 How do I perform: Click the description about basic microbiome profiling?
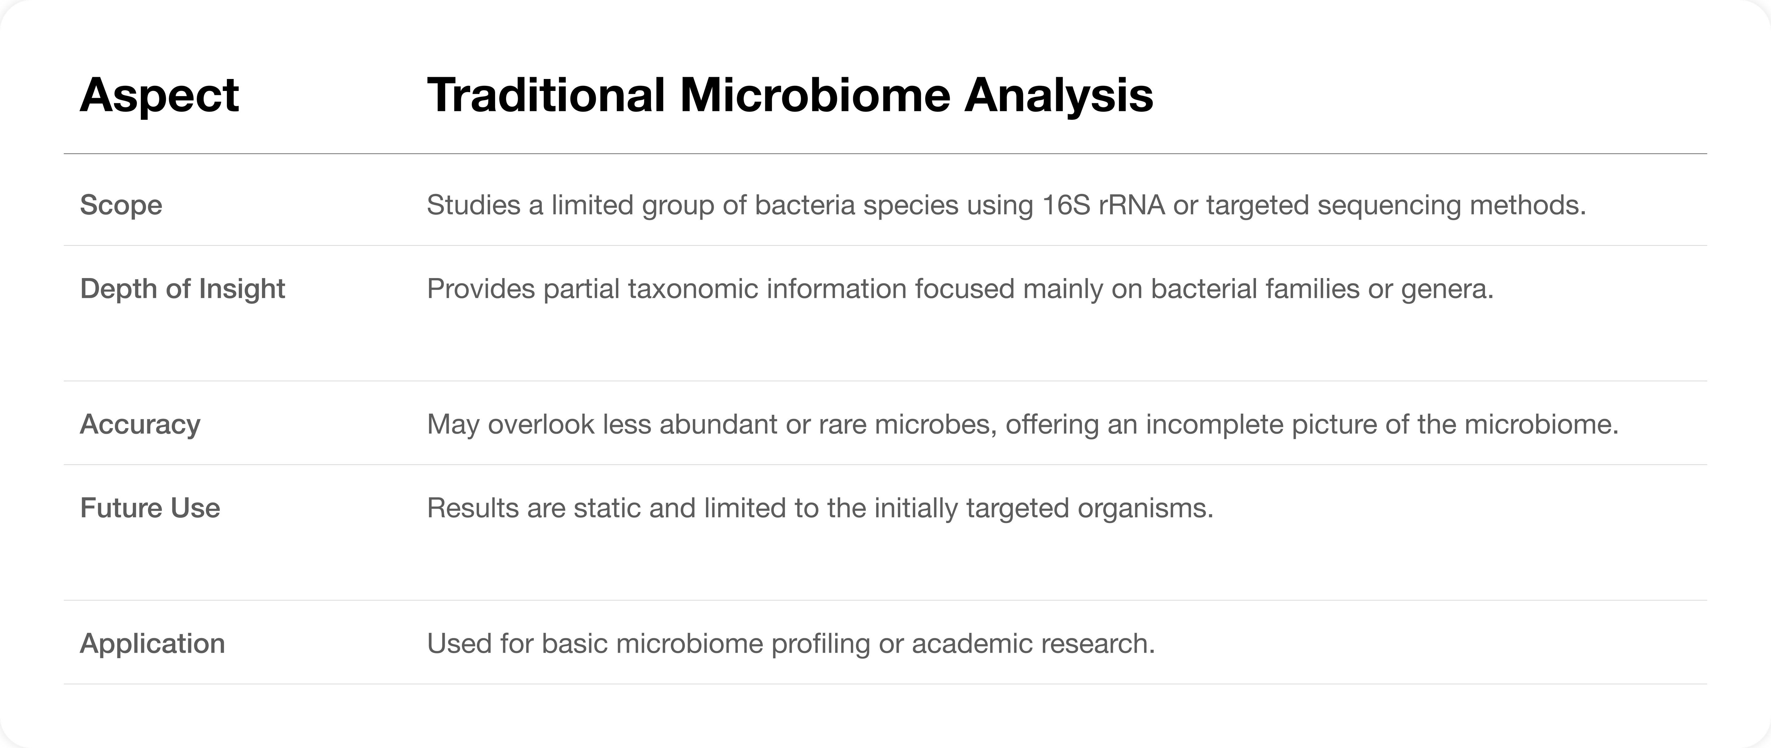pos(790,643)
